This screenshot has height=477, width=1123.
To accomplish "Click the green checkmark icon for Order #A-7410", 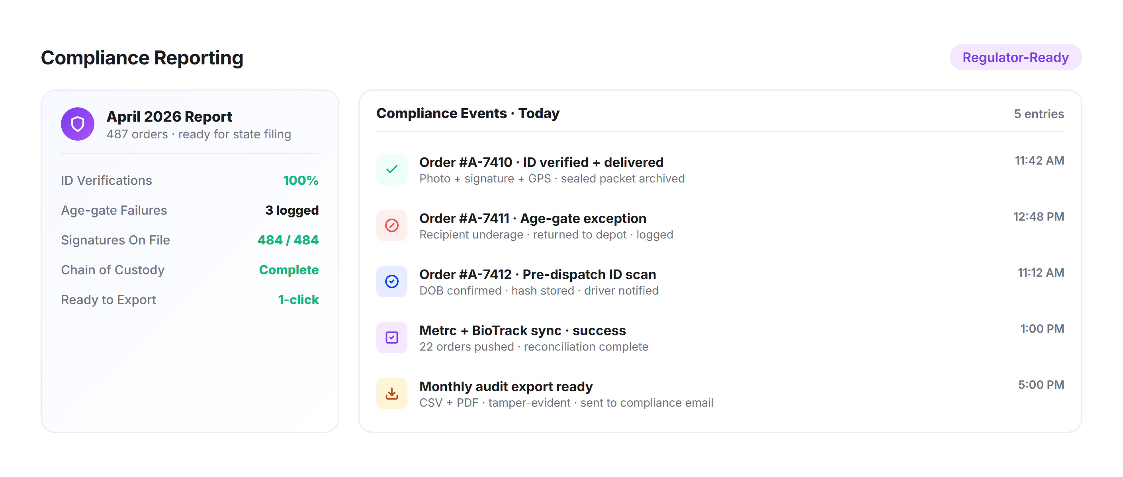I will click(x=391, y=169).
